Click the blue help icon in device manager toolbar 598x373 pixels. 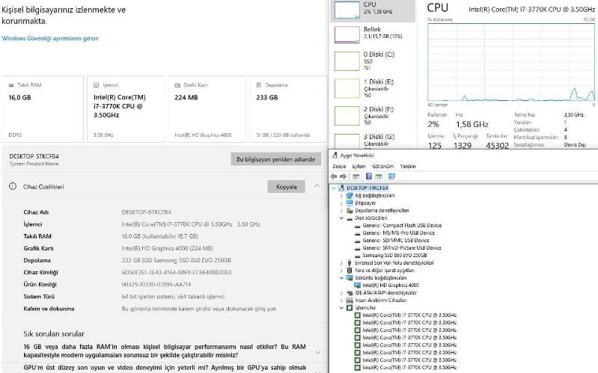(x=368, y=176)
